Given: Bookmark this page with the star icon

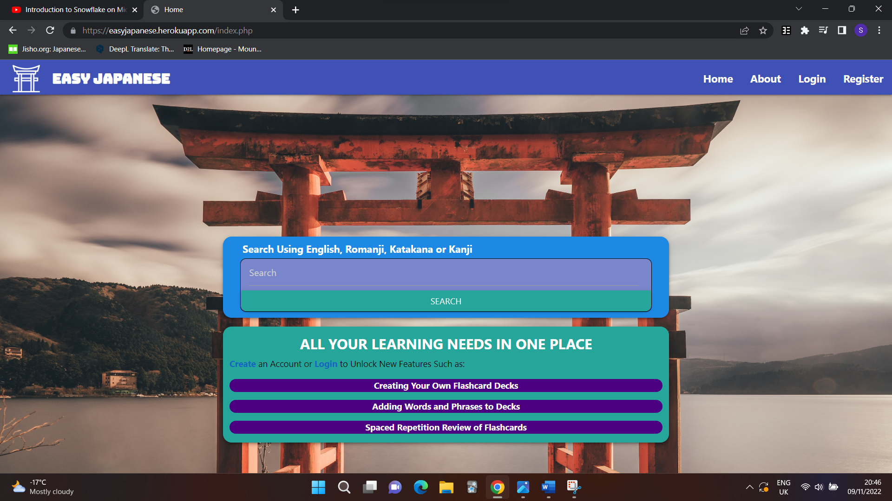Looking at the screenshot, I should pyautogui.click(x=763, y=31).
